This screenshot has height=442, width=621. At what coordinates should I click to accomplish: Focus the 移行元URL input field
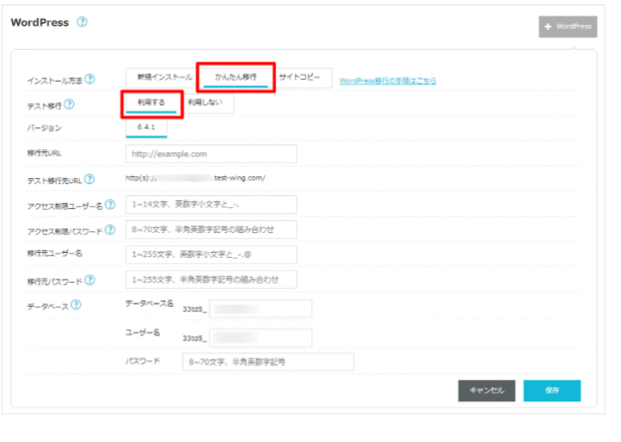click(211, 153)
